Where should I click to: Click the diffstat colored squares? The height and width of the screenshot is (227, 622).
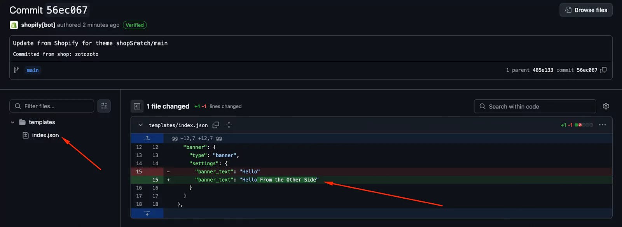[584, 125]
